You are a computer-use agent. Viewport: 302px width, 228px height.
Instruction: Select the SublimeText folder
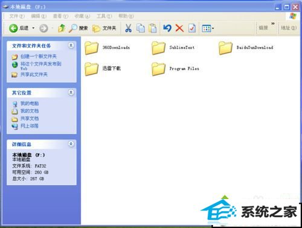(173, 48)
